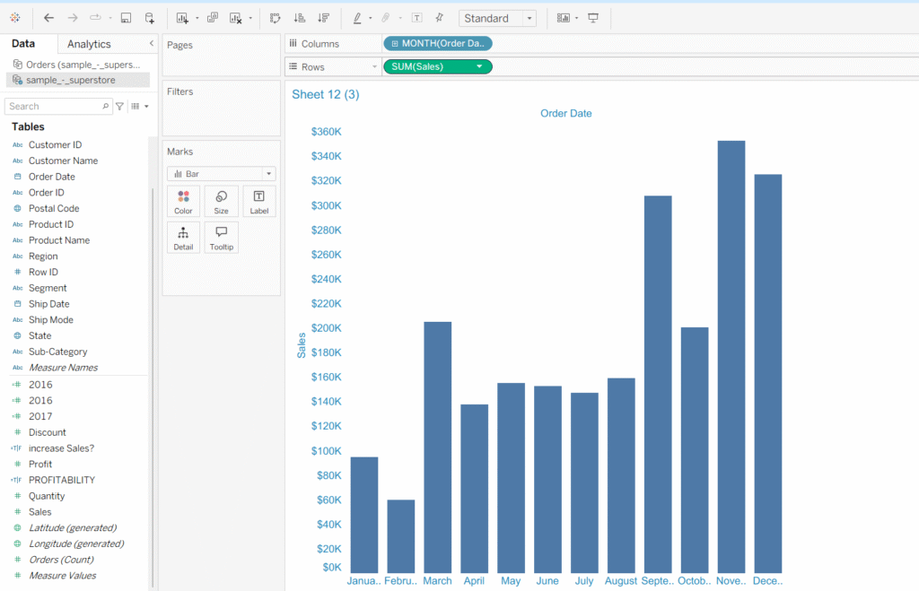The height and width of the screenshot is (591, 919).
Task: Expand the MONTH(Order Date) pill hierarchy
Action: 395,43
